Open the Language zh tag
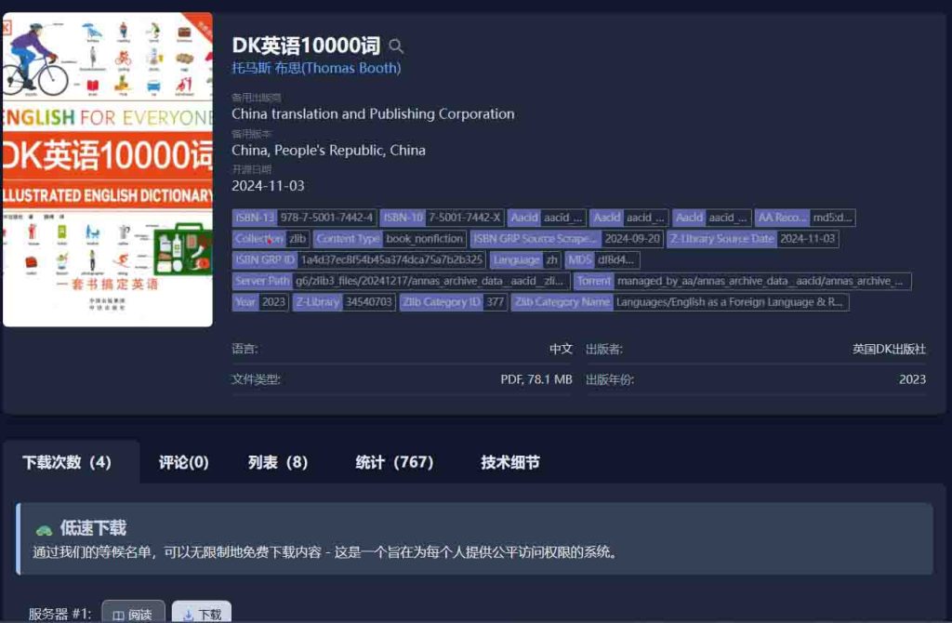Image resolution: width=952 pixels, height=623 pixels. (525, 259)
